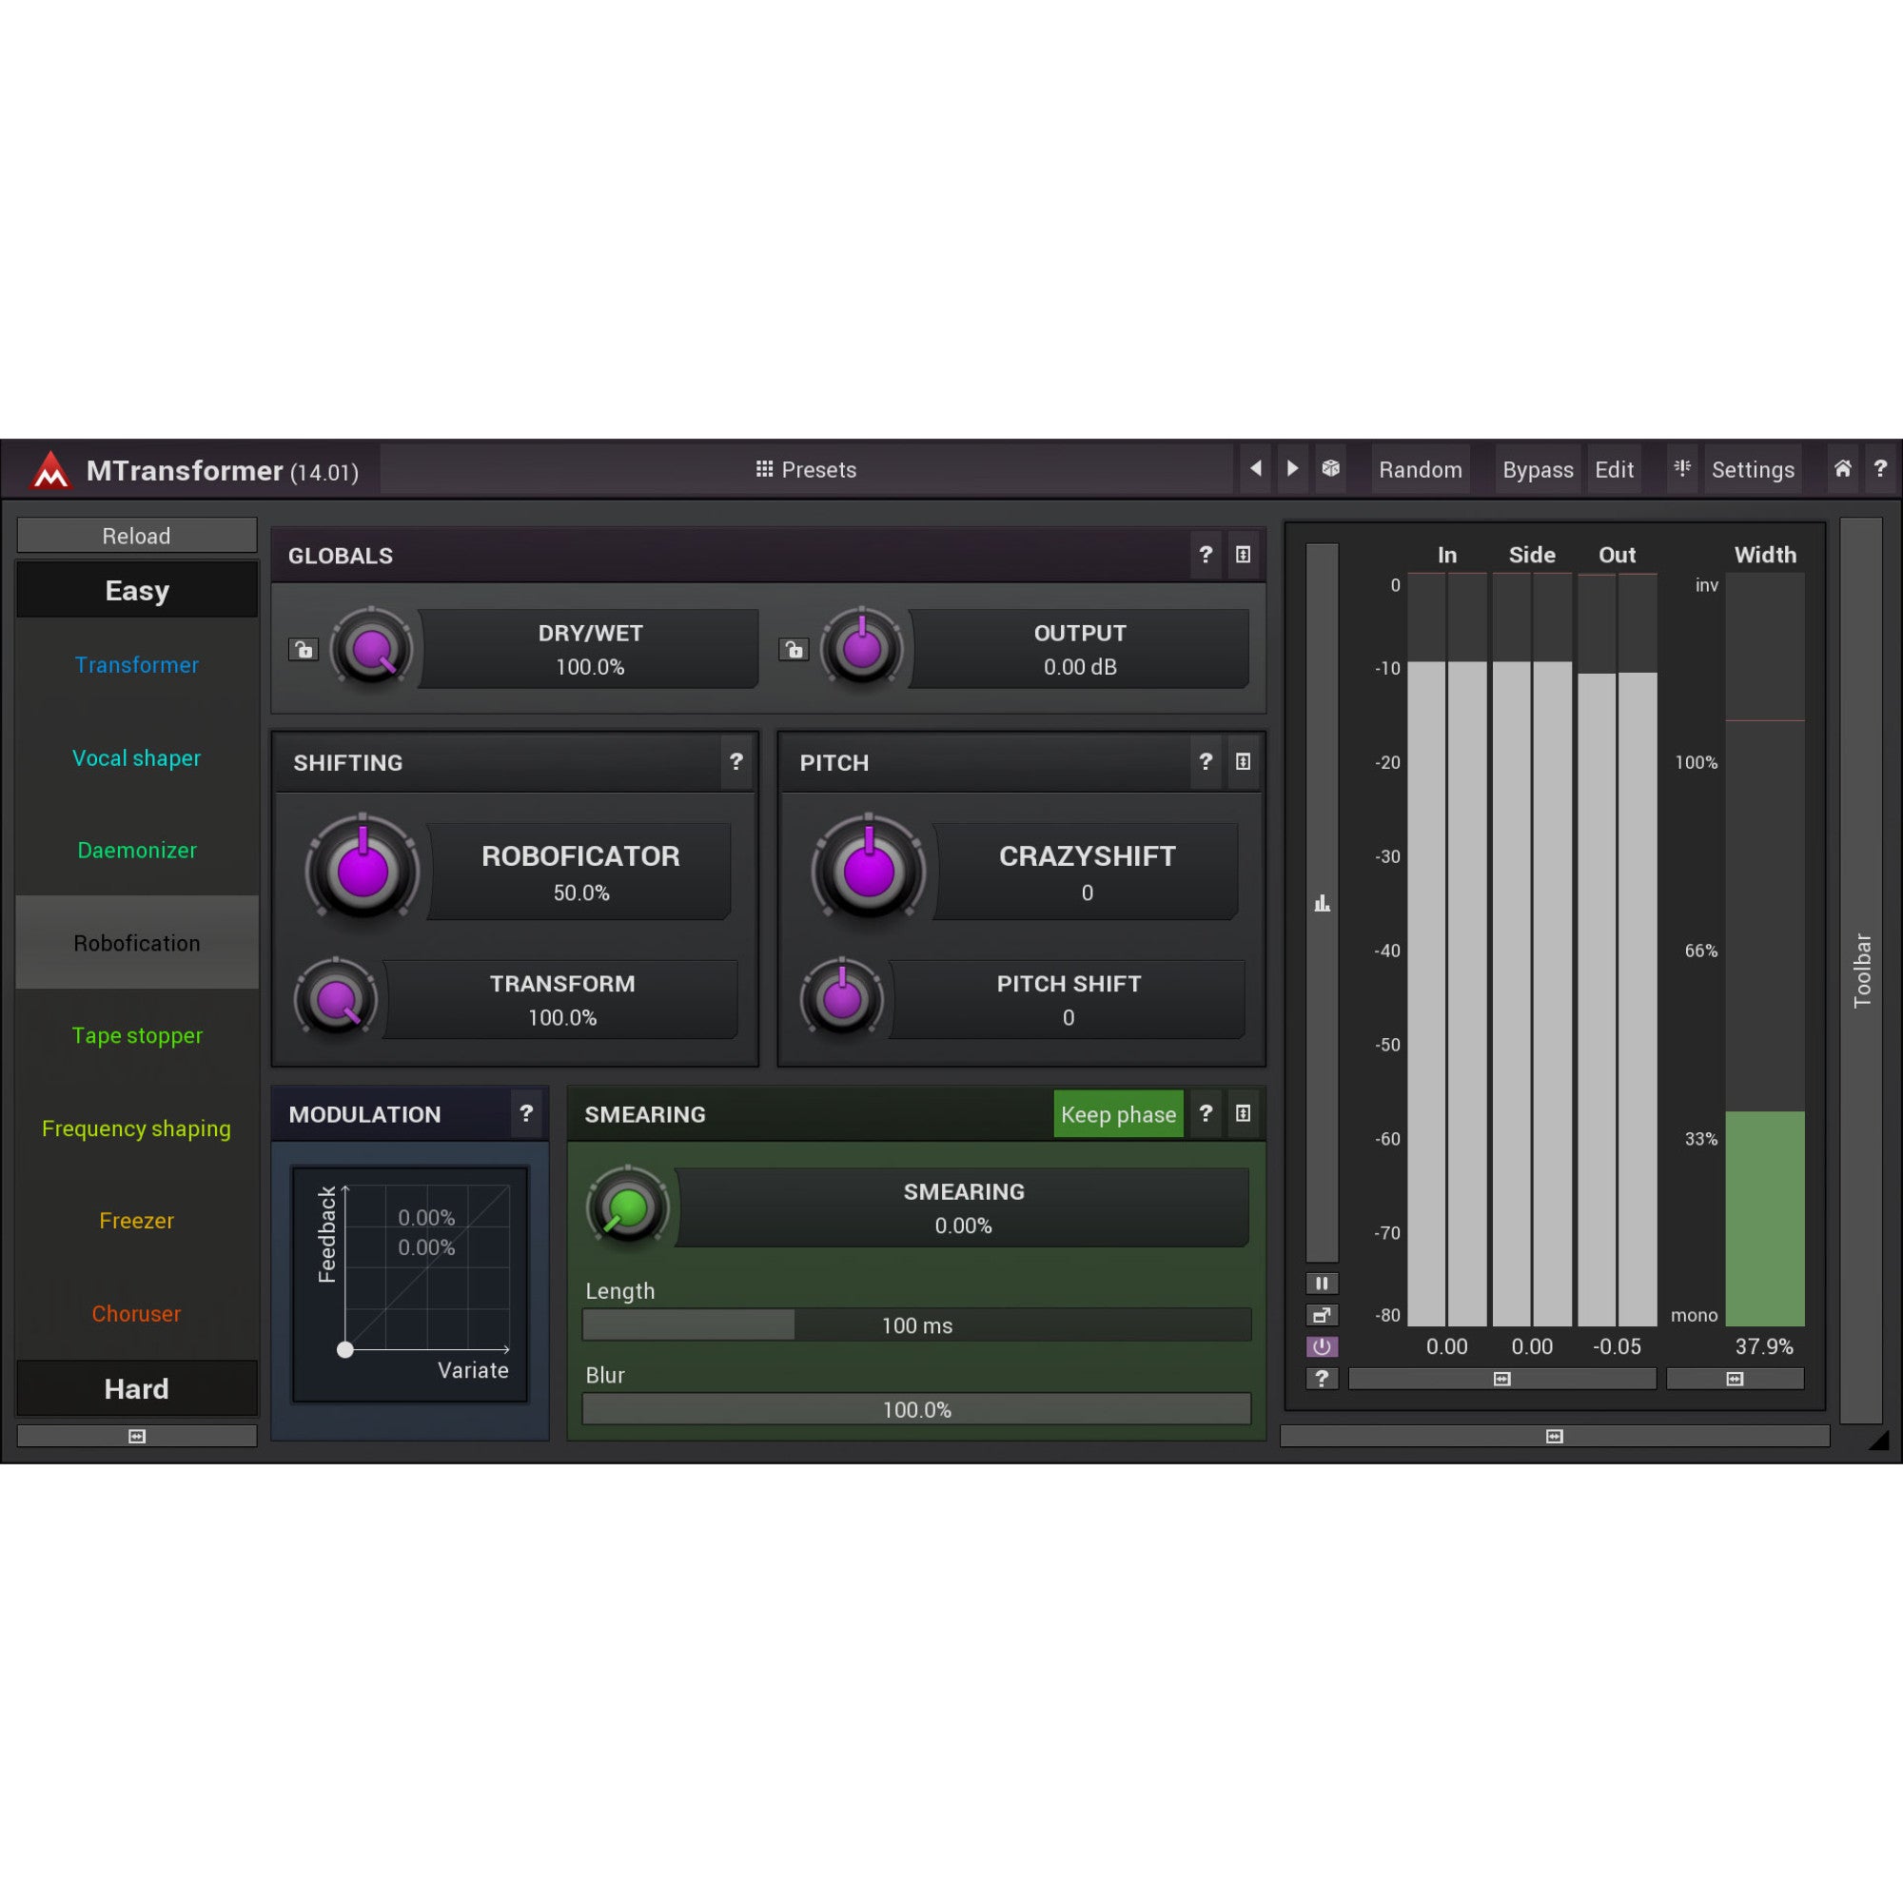Open plugin Settings

coord(1753,470)
